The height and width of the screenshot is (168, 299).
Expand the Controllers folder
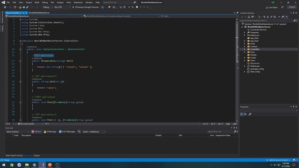(245, 49)
